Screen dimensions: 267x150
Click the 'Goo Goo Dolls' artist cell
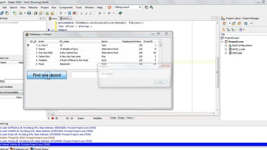(45, 53)
